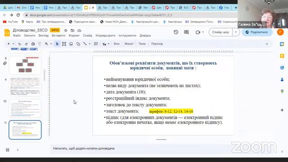
Task: Collapse the filmstrip panel arrow
Action: pyautogui.click(x=18, y=150)
